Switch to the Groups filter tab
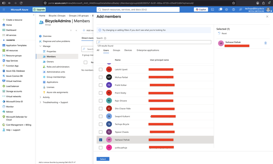The image size is (273, 164). (116, 50)
